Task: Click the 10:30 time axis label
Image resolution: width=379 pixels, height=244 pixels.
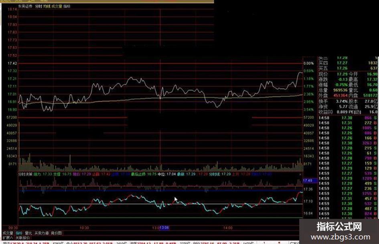Action: tap(84, 228)
